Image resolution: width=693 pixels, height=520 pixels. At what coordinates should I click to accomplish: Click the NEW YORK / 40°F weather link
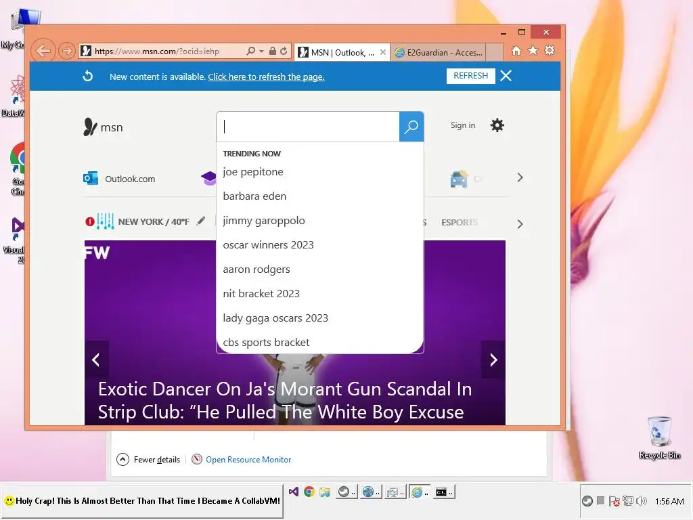[x=154, y=221]
